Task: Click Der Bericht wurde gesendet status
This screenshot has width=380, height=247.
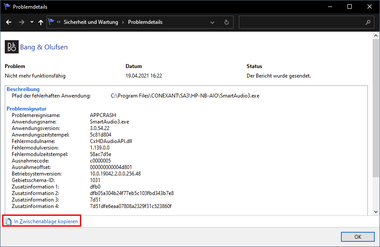Action: (279, 76)
